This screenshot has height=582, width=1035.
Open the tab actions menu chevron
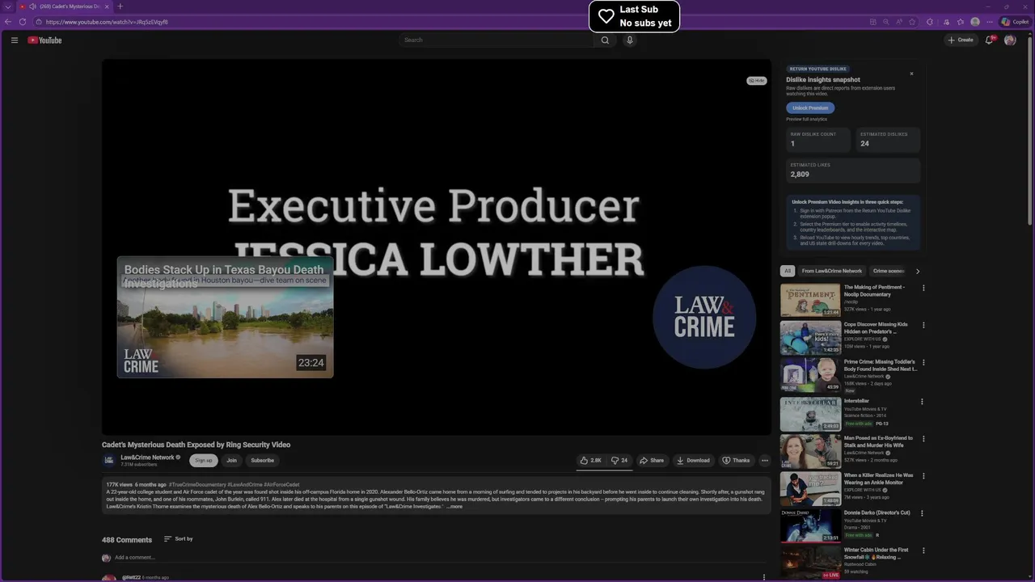(7, 6)
